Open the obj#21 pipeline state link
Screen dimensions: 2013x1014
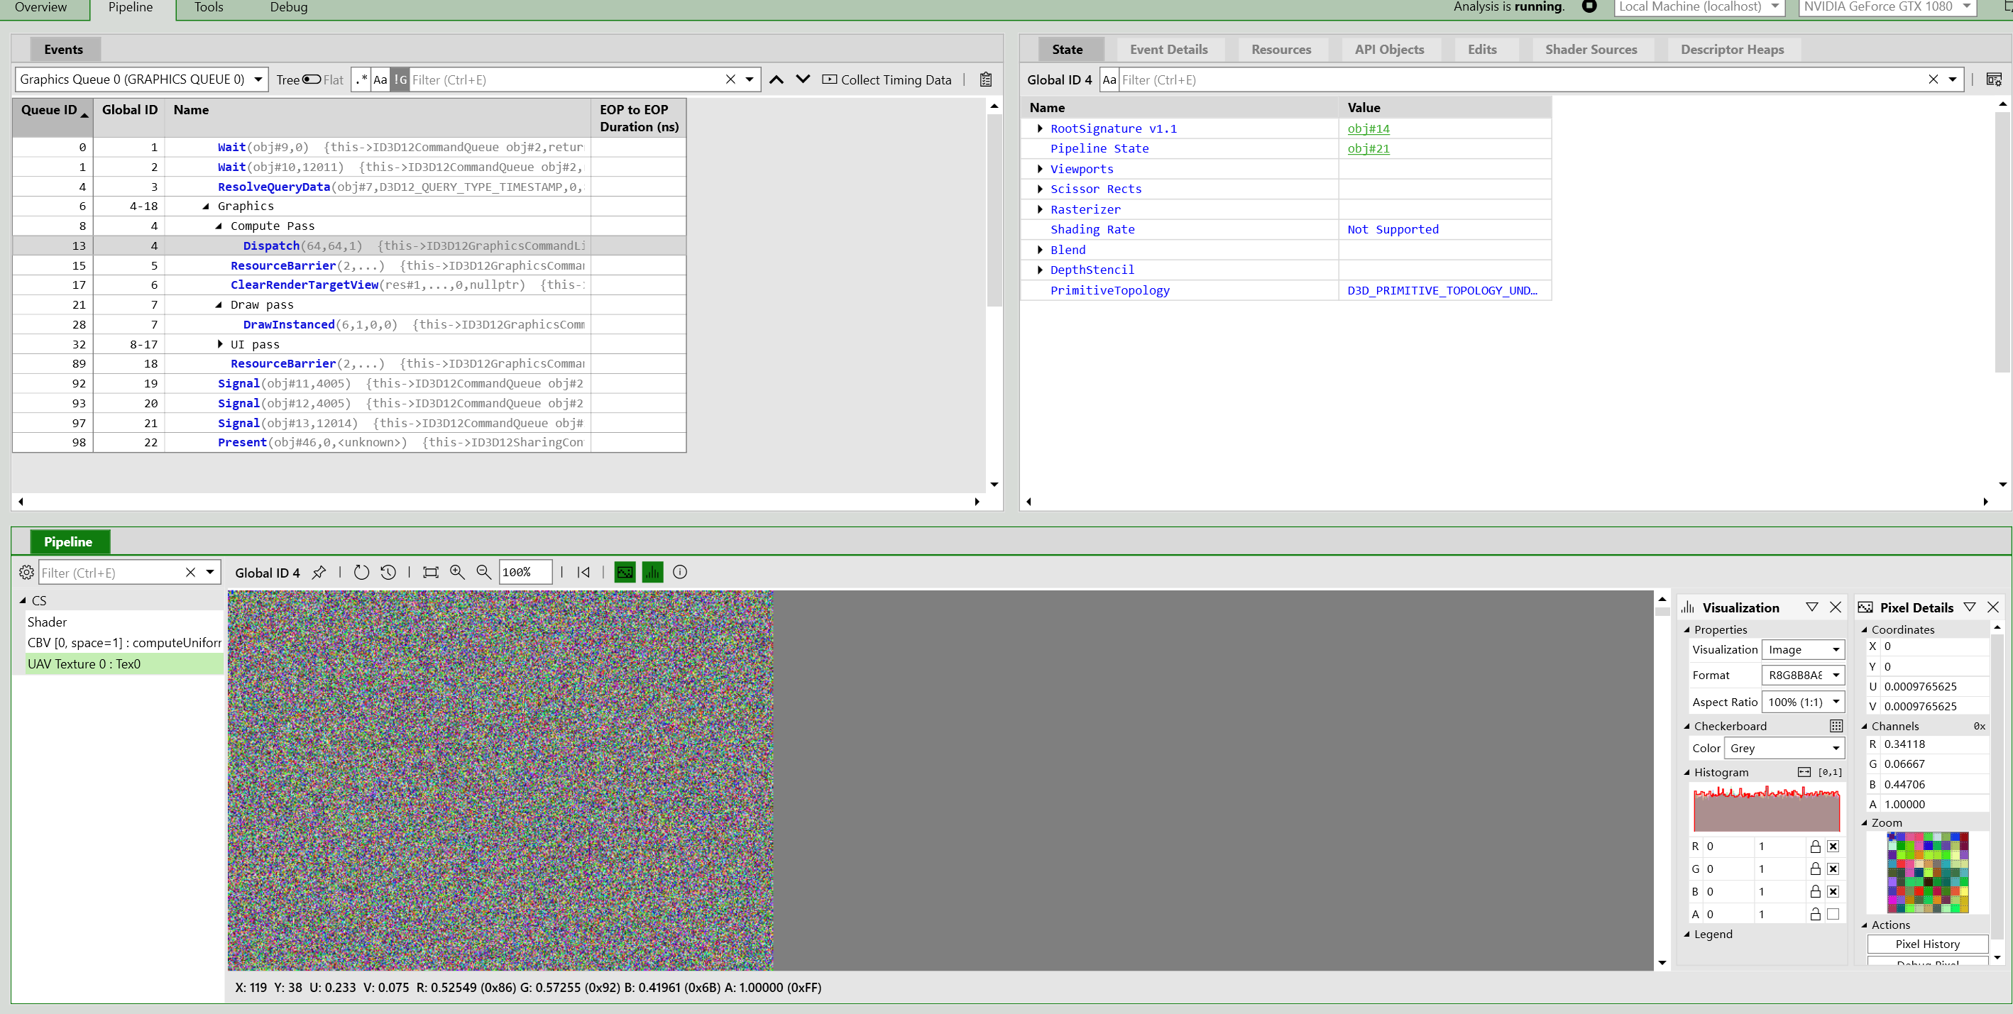(1368, 148)
